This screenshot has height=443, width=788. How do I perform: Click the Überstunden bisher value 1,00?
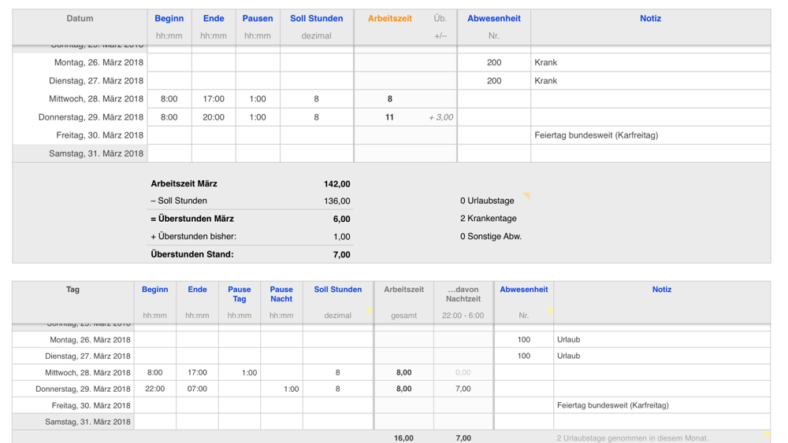[x=342, y=237]
